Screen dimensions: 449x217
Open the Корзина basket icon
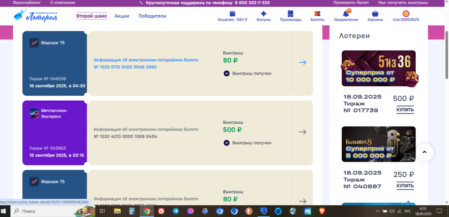375,14
